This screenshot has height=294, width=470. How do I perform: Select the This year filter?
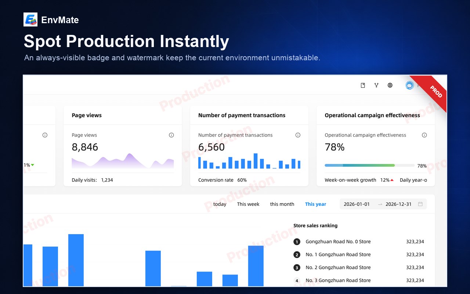click(x=315, y=204)
